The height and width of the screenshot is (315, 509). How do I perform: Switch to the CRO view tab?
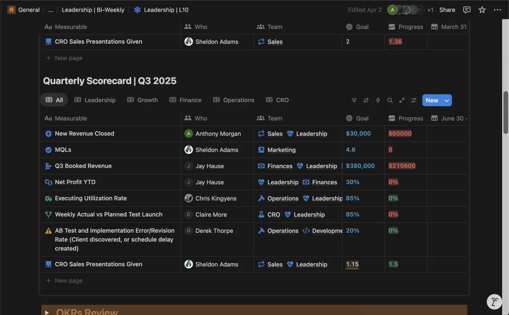pos(277,100)
